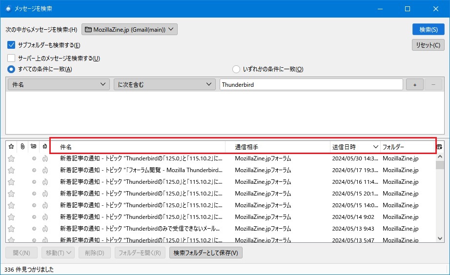This screenshot has height=275, width=450.
Task: Click the read-status column header icon
Action: click(x=34, y=146)
